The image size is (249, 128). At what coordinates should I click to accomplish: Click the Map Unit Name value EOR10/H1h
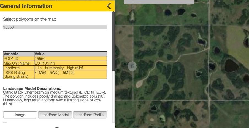pyautogui.click(x=70, y=63)
